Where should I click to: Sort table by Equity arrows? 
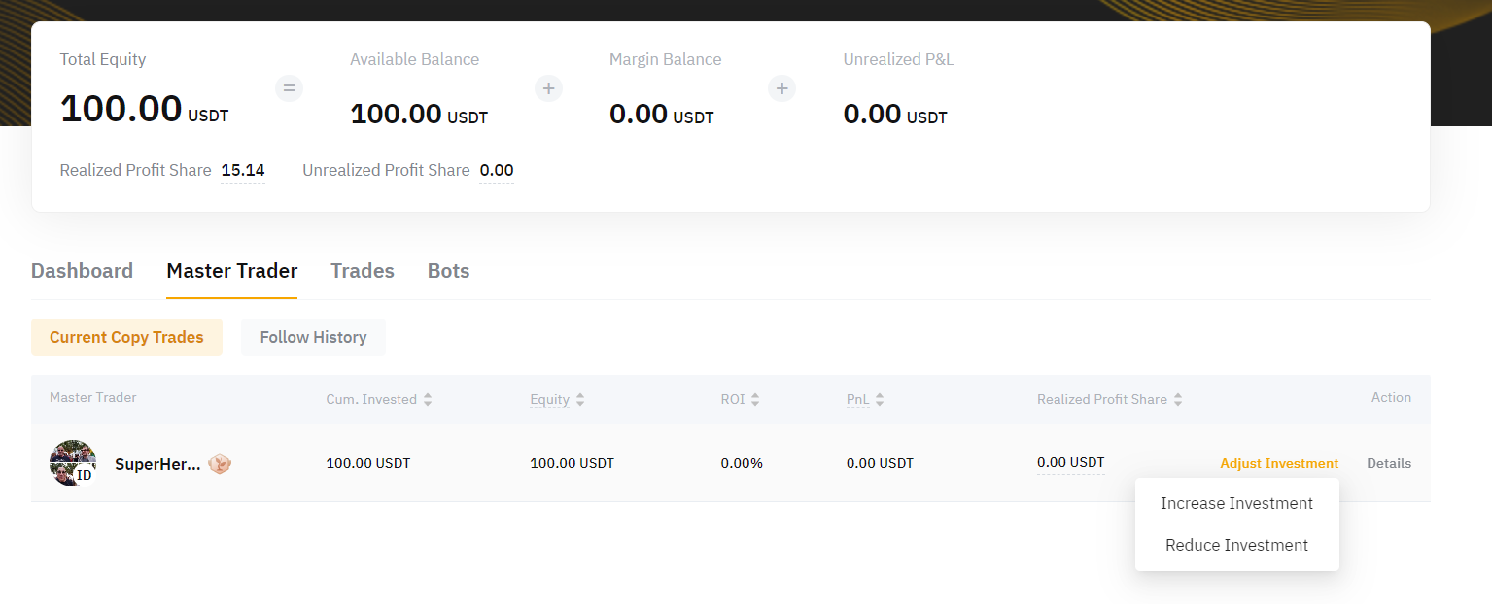click(580, 399)
